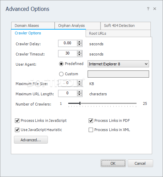This screenshot has width=163, height=177.
Task: Open the Internet Explorer 8 dropdown
Action: 118,64
